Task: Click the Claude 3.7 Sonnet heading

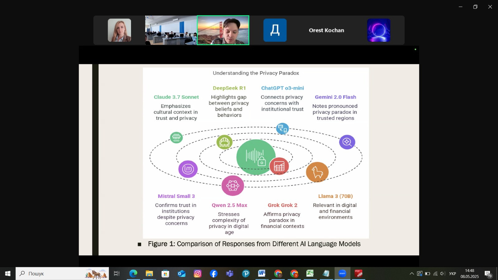Action: (x=176, y=97)
